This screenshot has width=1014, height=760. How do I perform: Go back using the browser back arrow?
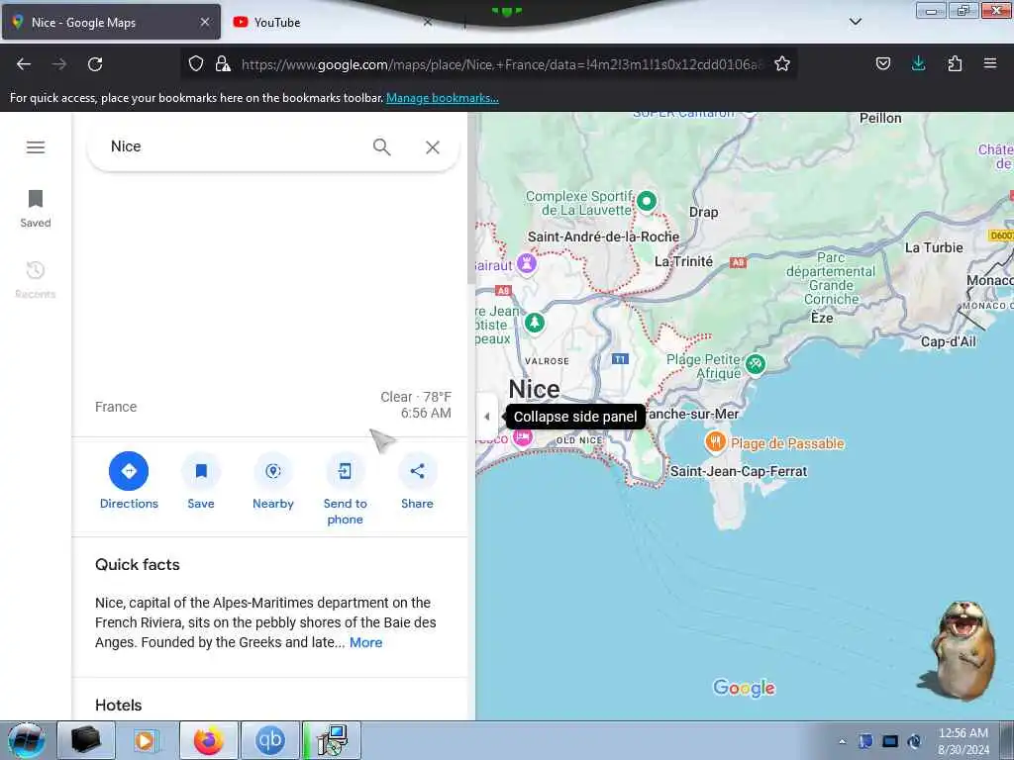click(x=24, y=64)
